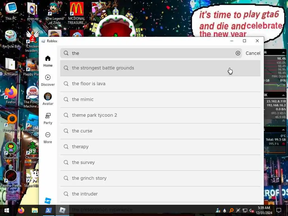Open the notification center icon
This screenshot has width=288, height=216.
coord(279,210)
